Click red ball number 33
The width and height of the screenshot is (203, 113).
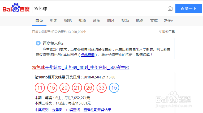[x=102, y=88]
